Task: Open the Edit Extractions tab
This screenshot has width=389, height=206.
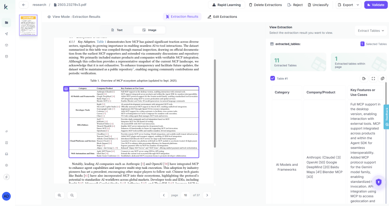Action: (x=222, y=17)
